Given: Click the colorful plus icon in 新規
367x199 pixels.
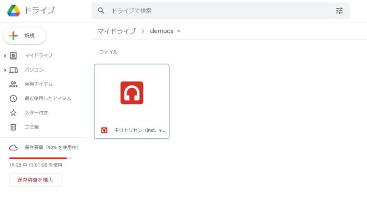Looking at the screenshot, I should click(13, 36).
